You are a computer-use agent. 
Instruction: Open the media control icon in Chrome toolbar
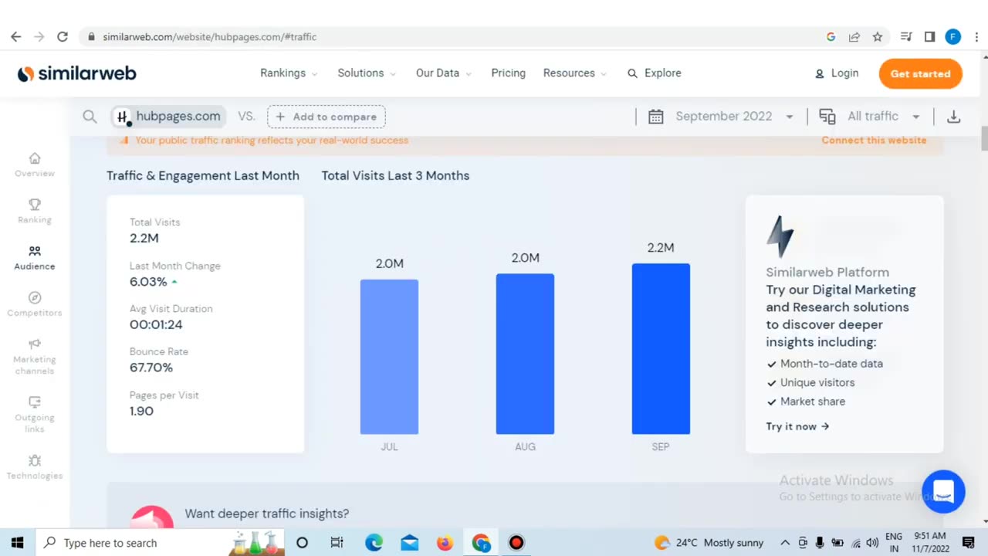pyautogui.click(x=907, y=36)
